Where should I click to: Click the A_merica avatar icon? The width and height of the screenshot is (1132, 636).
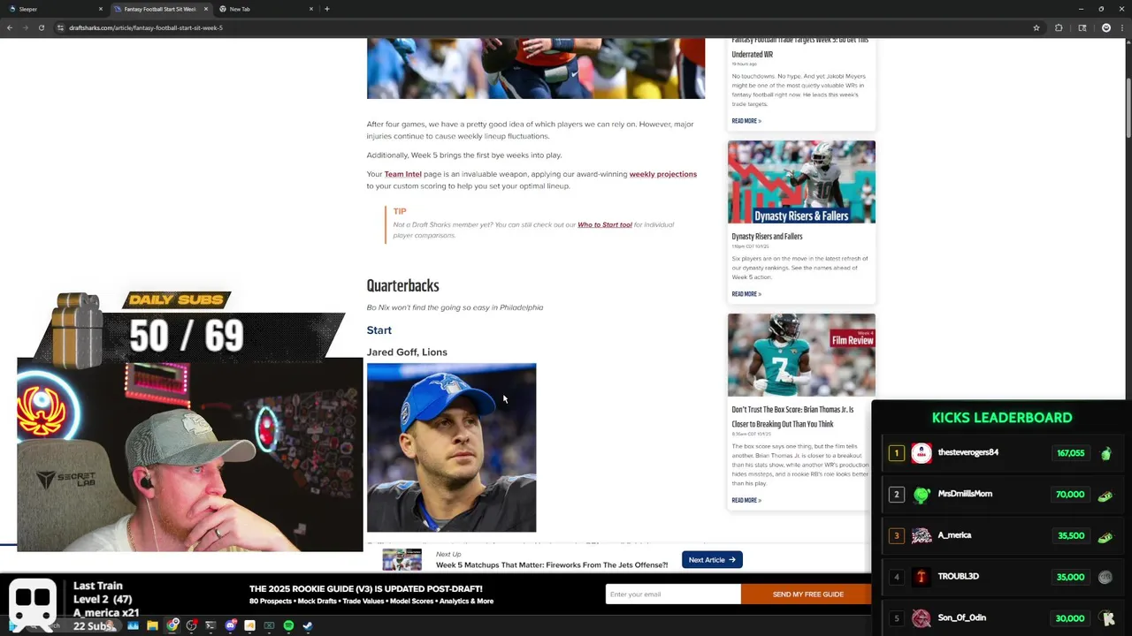(x=922, y=535)
